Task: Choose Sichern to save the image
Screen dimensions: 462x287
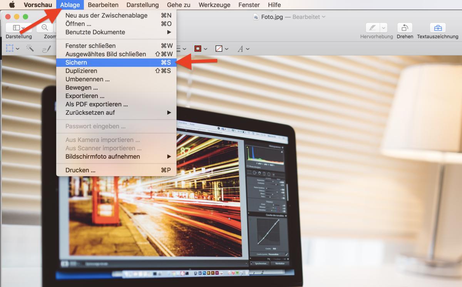Action: [x=116, y=62]
